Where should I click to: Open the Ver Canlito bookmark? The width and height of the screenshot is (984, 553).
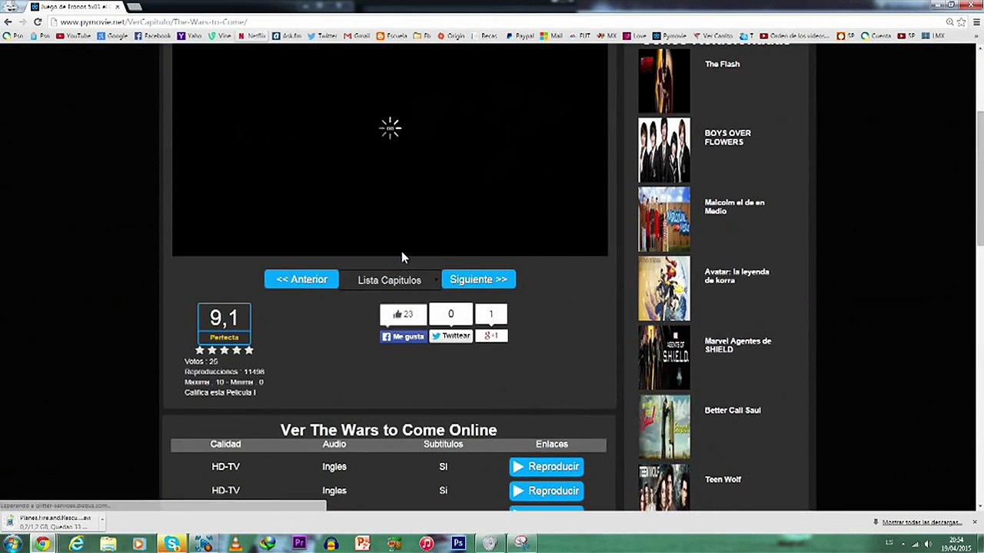(713, 36)
